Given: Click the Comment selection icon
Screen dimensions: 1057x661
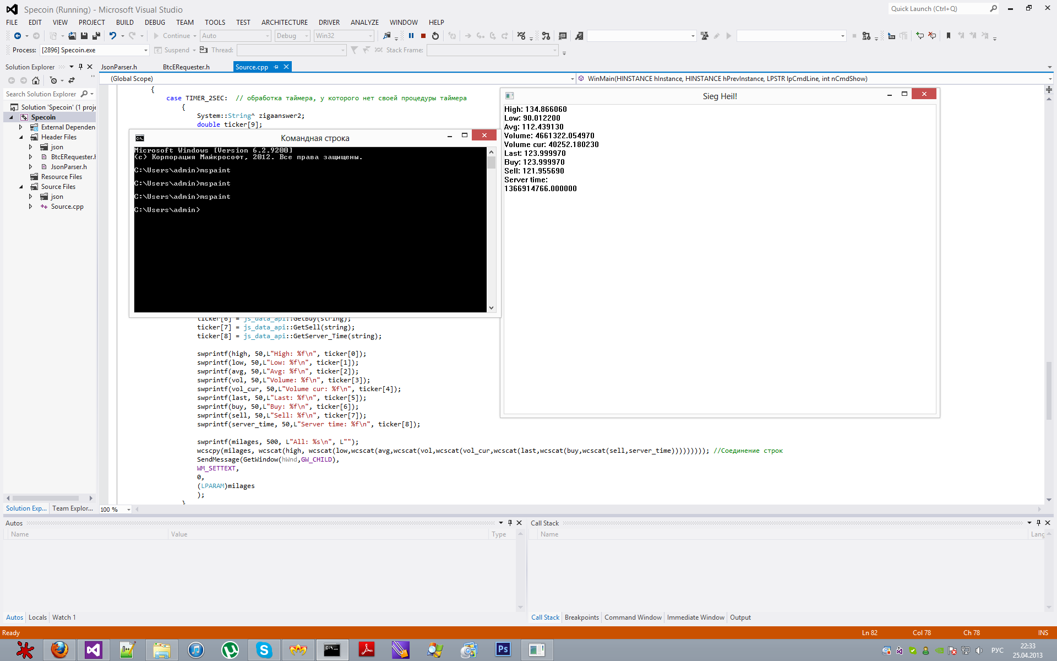Looking at the screenshot, I should point(920,36).
